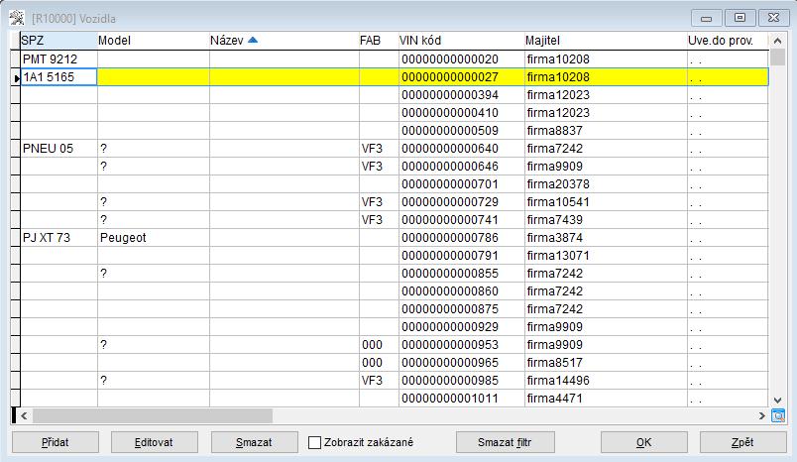Click the scroll up arrow
The width and height of the screenshot is (797, 462).
point(777,41)
